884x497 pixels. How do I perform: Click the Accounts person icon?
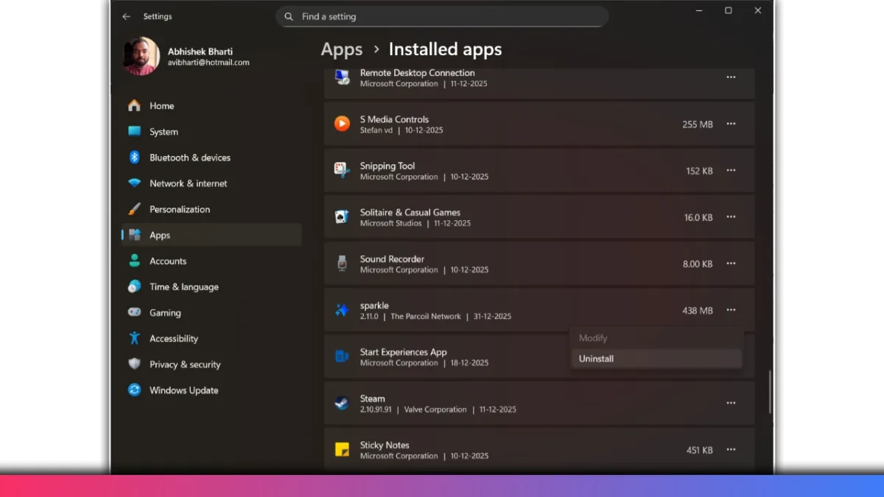pos(134,261)
